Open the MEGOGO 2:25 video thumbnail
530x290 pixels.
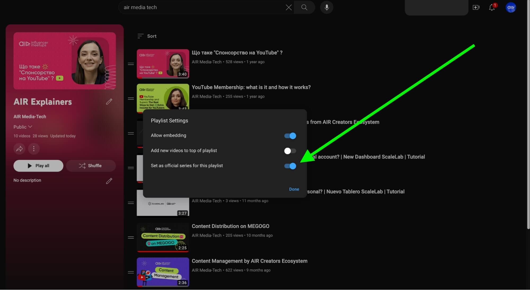[x=163, y=238]
